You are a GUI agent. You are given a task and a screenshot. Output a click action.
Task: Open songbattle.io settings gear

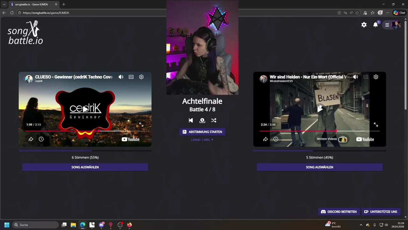(x=364, y=25)
